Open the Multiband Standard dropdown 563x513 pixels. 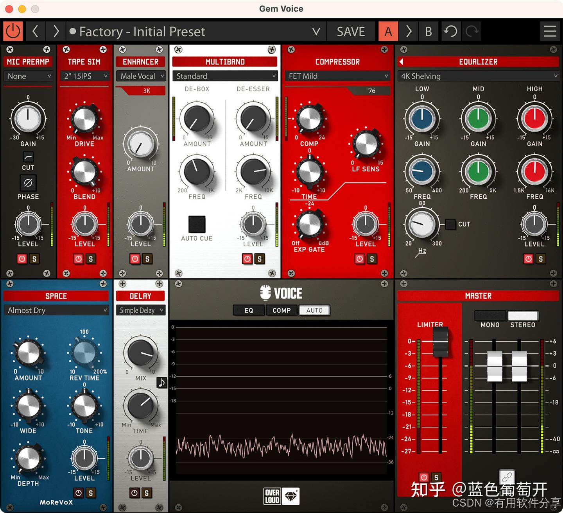(x=225, y=76)
